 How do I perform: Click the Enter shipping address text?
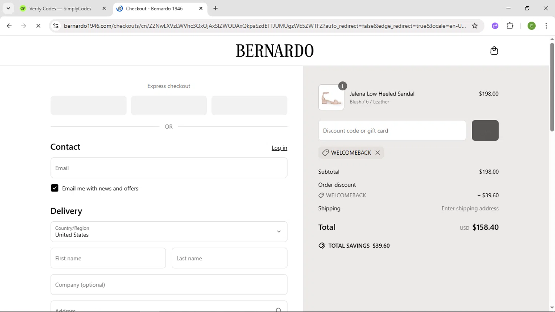(470, 208)
